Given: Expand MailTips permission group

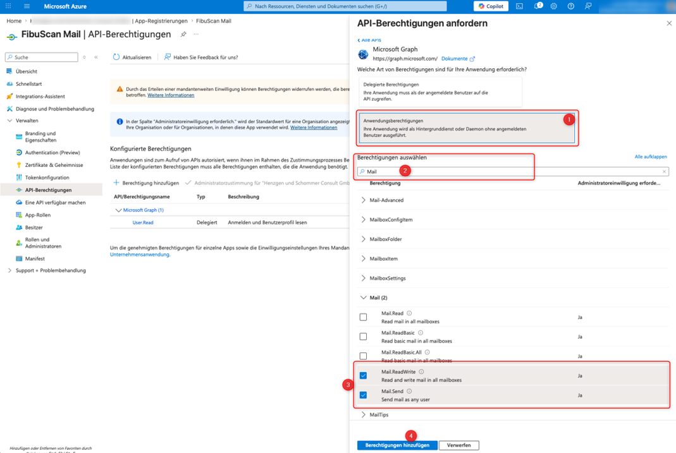Looking at the screenshot, I should pos(364,414).
